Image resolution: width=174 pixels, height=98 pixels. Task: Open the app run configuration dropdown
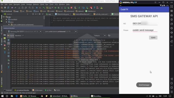(x=50, y=8)
